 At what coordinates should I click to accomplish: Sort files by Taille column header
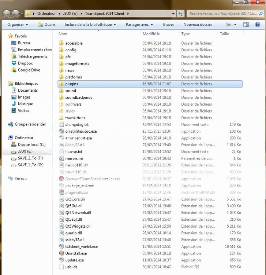coord(224,34)
